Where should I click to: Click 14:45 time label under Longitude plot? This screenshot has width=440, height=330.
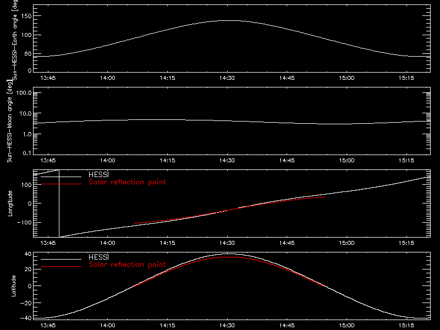click(287, 243)
